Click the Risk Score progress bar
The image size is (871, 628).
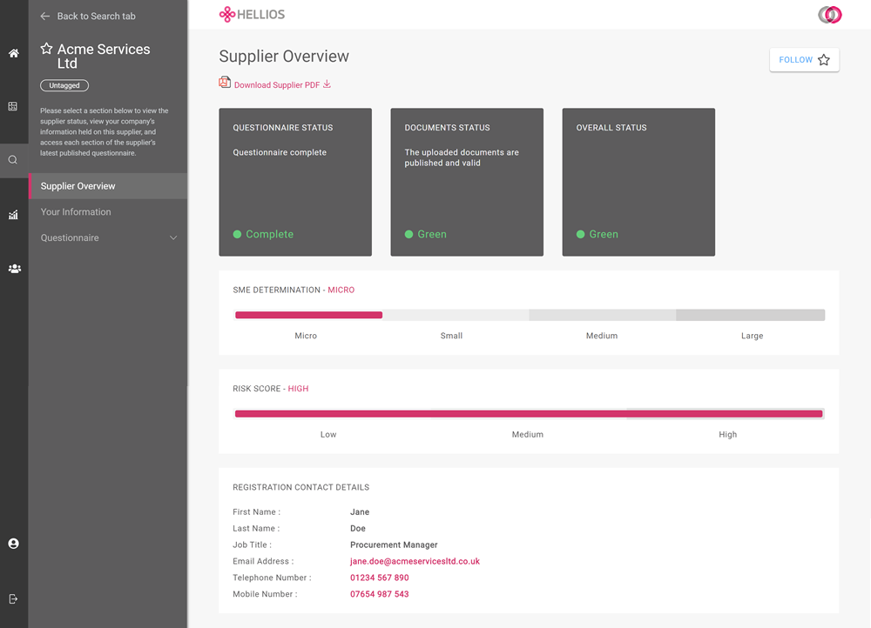coord(529,414)
